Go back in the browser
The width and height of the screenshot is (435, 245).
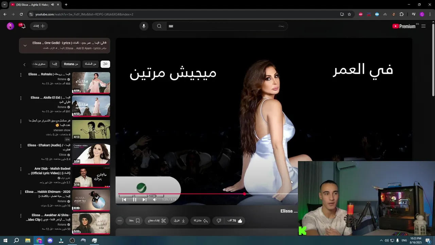pyautogui.click(x=5, y=14)
